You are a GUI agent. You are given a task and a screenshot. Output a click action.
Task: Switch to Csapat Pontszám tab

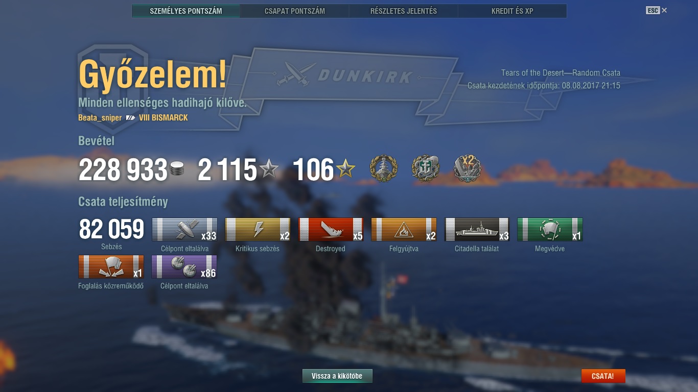tap(295, 11)
